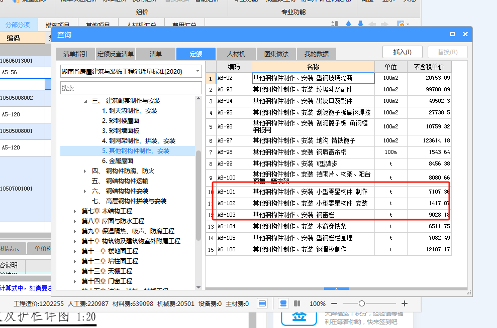Select row A6-93 垃圾斗及配件
The image size is (497, 328).
coord(329,89)
